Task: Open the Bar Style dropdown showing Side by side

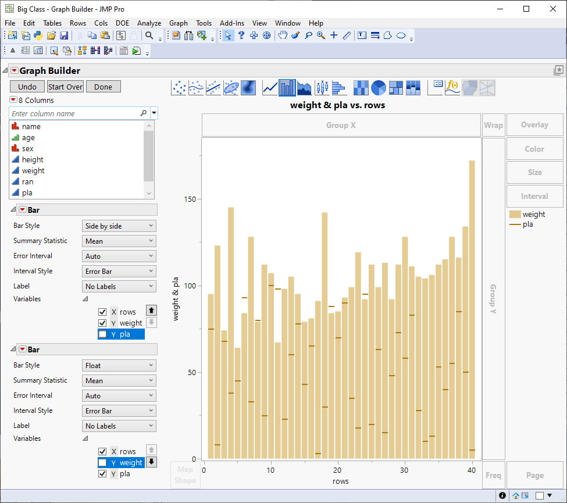Action: [x=119, y=226]
